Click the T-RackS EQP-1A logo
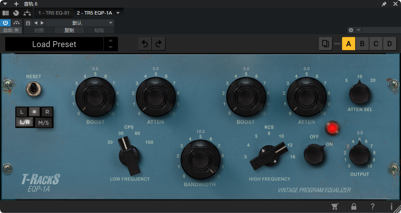This screenshot has width=401, height=213. 40,183
